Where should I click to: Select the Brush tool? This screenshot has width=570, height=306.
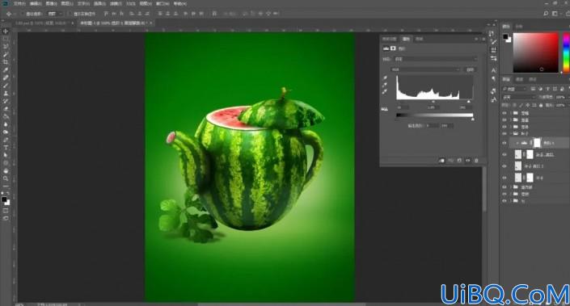click(6, 86)
